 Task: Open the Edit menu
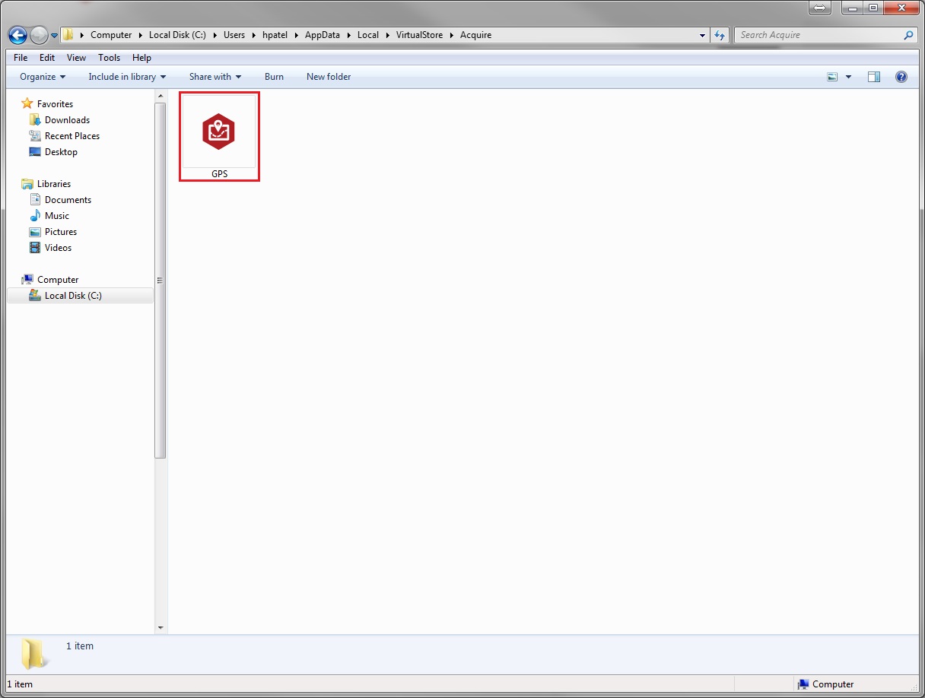click(x=47, y=58)
